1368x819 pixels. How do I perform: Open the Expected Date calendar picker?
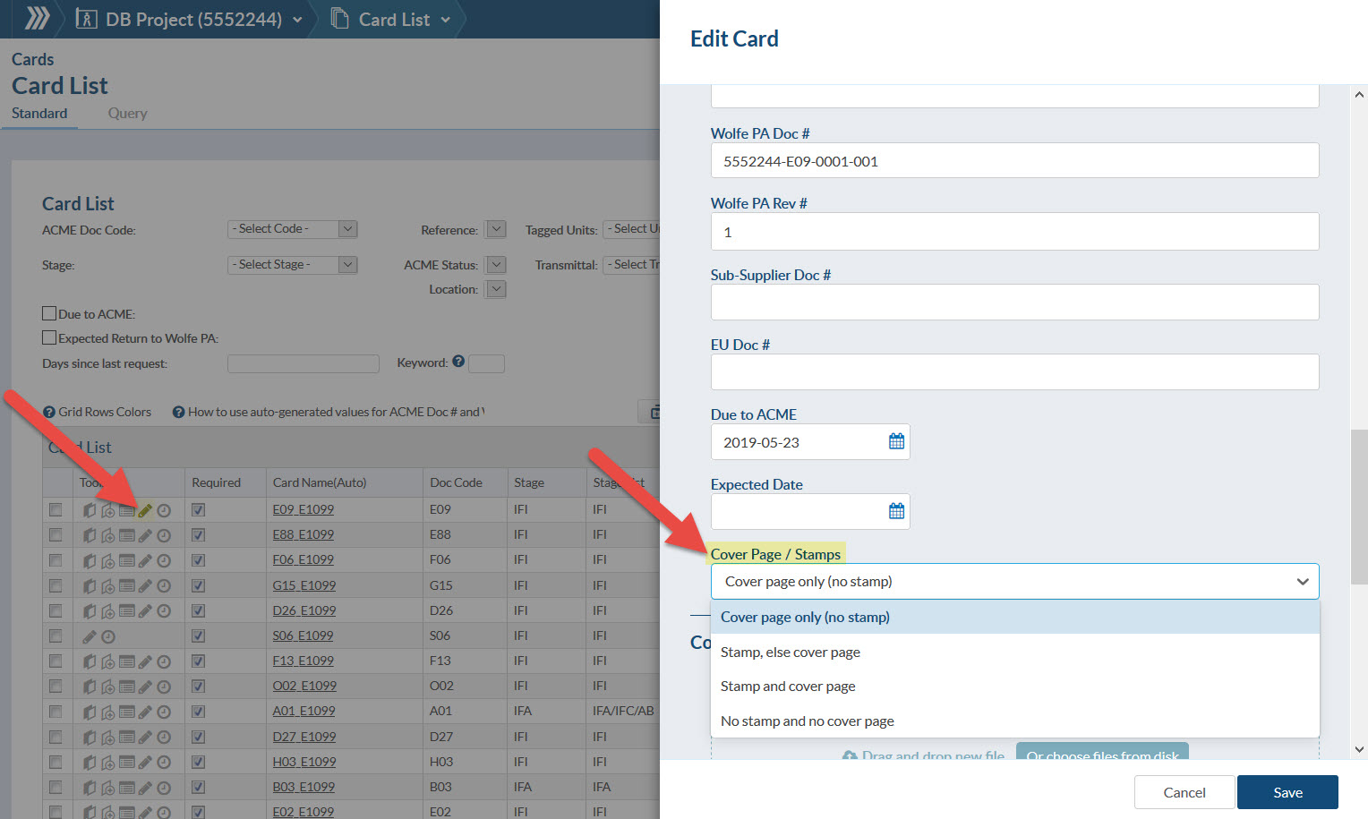pos(896,511)
